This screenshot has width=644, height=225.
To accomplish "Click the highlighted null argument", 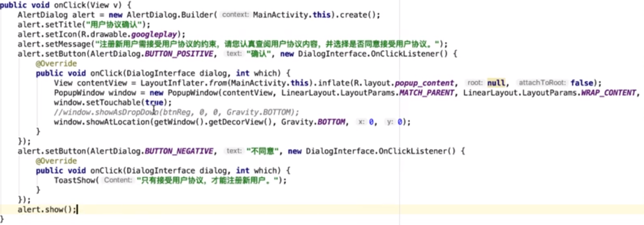I will (496, 83).
